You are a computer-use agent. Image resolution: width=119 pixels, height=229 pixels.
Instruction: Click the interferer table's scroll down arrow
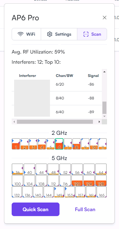pyautogui.click(x=104, y=116)
